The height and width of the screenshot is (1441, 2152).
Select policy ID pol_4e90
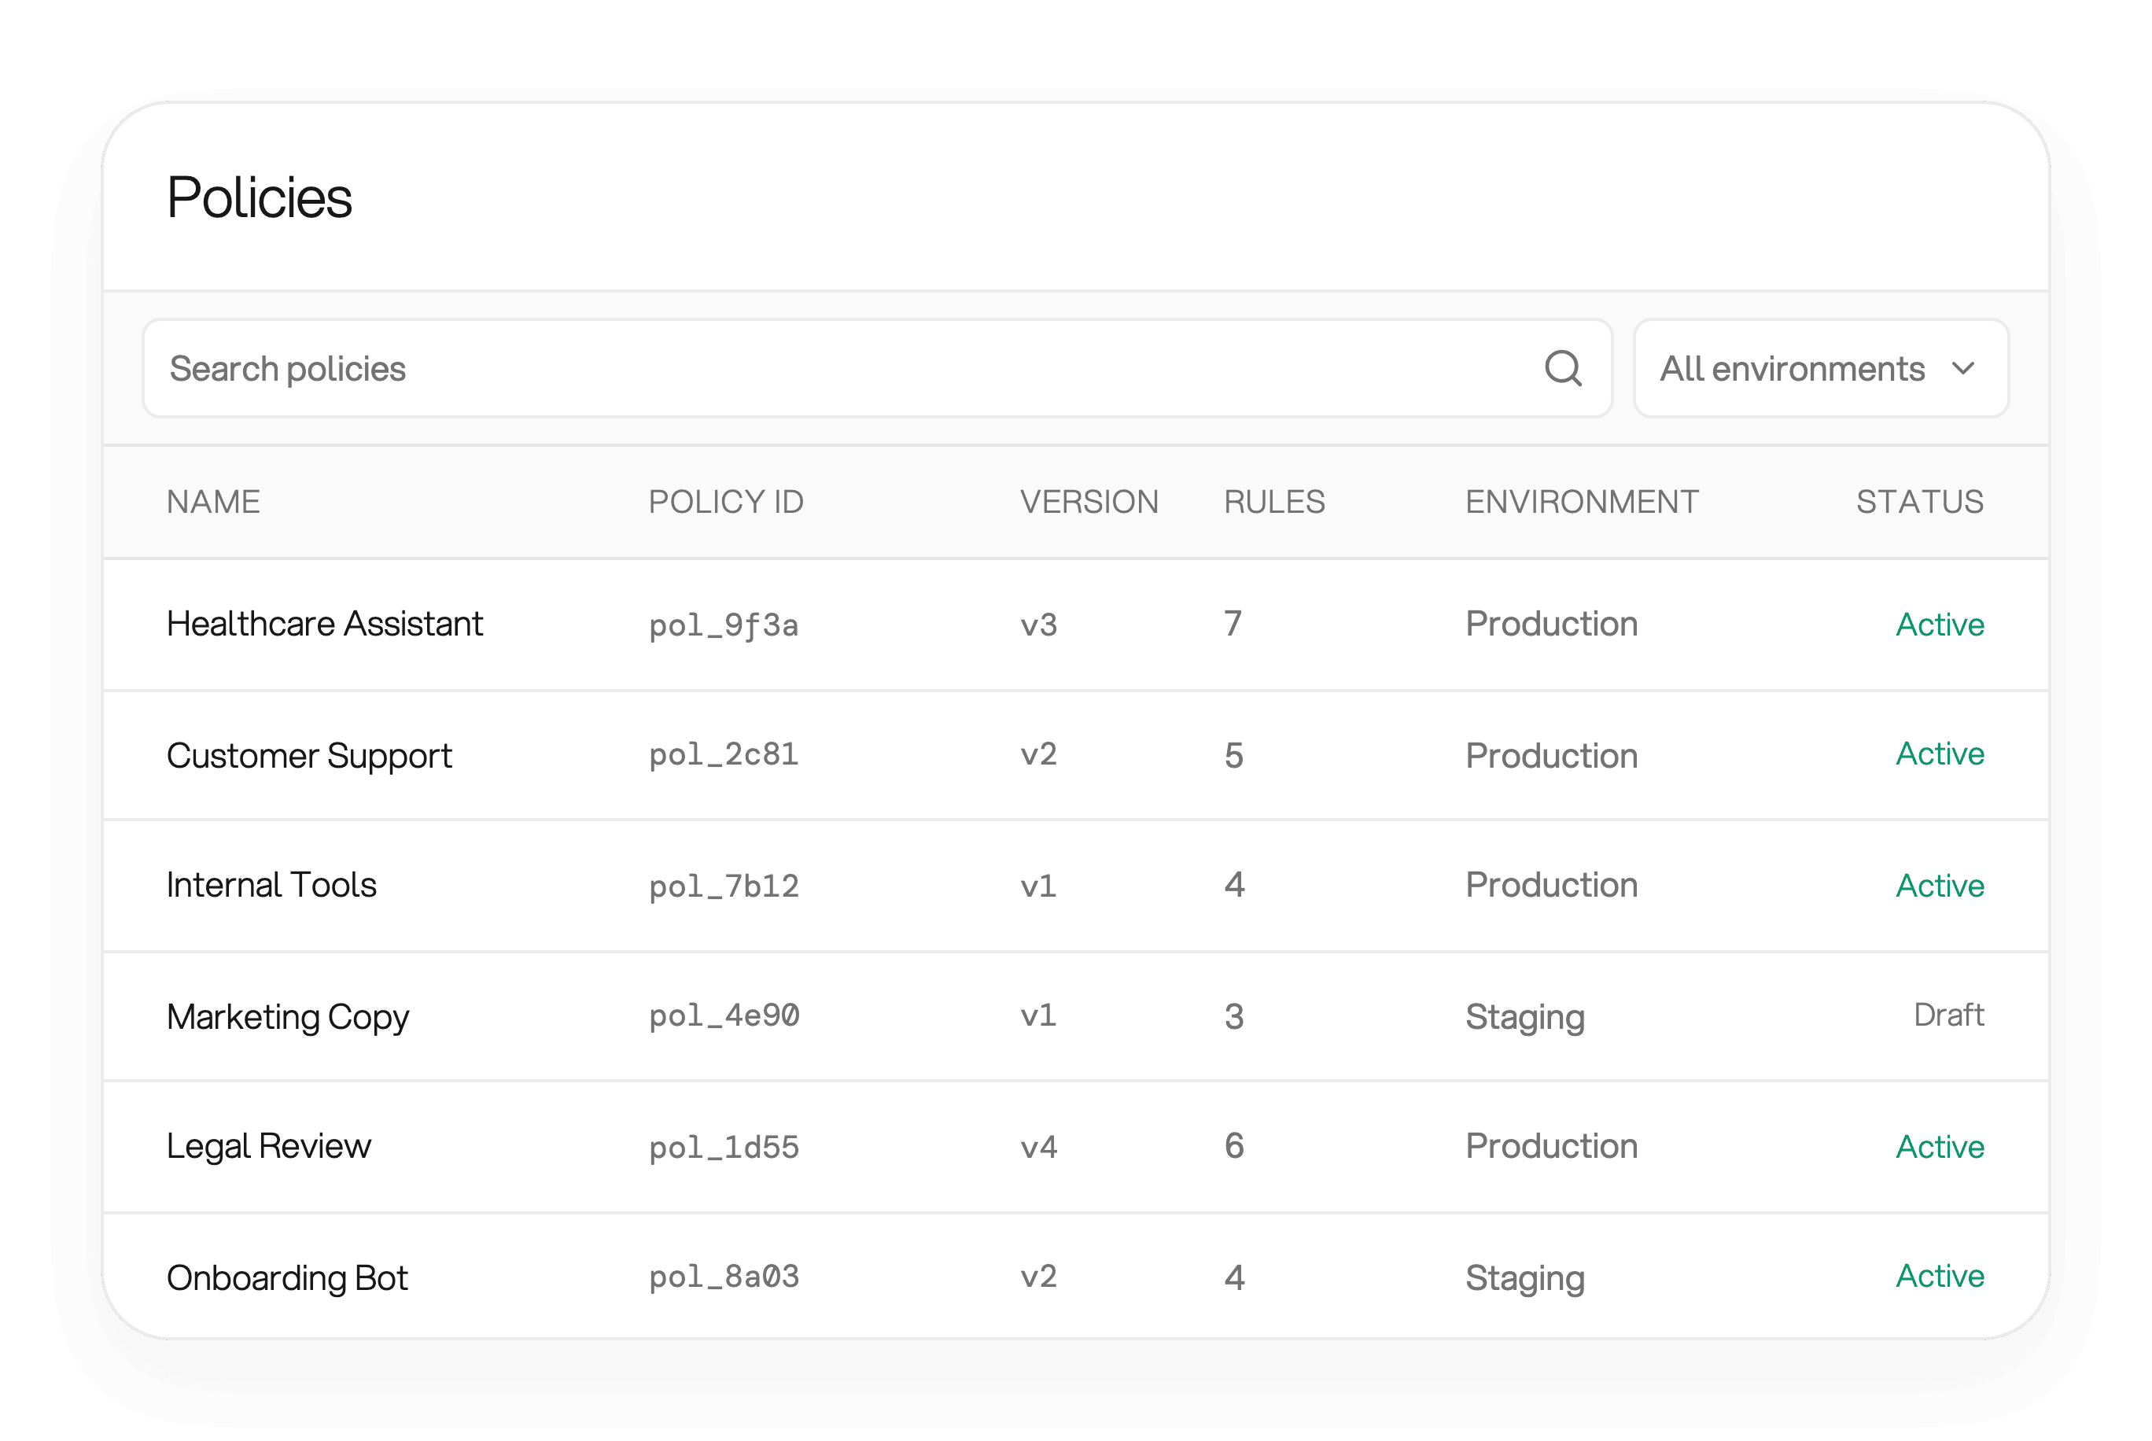pos(723,1015)
